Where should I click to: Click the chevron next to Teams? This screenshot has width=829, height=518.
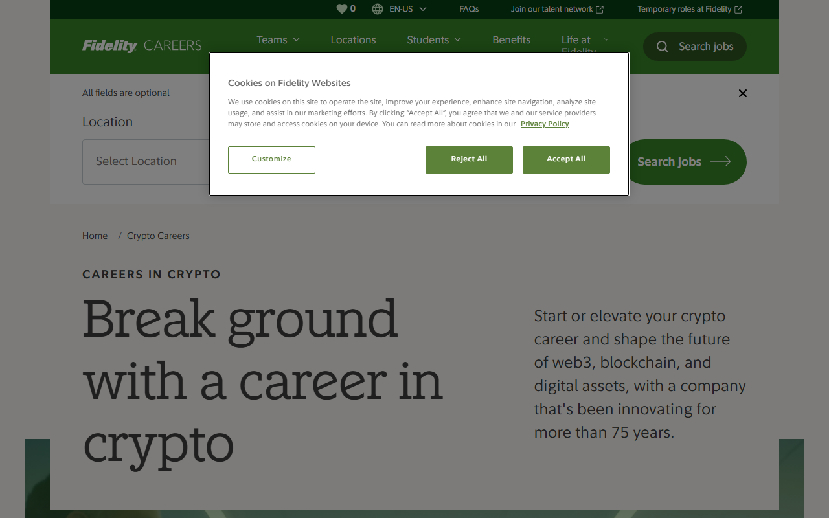(297, 39)
